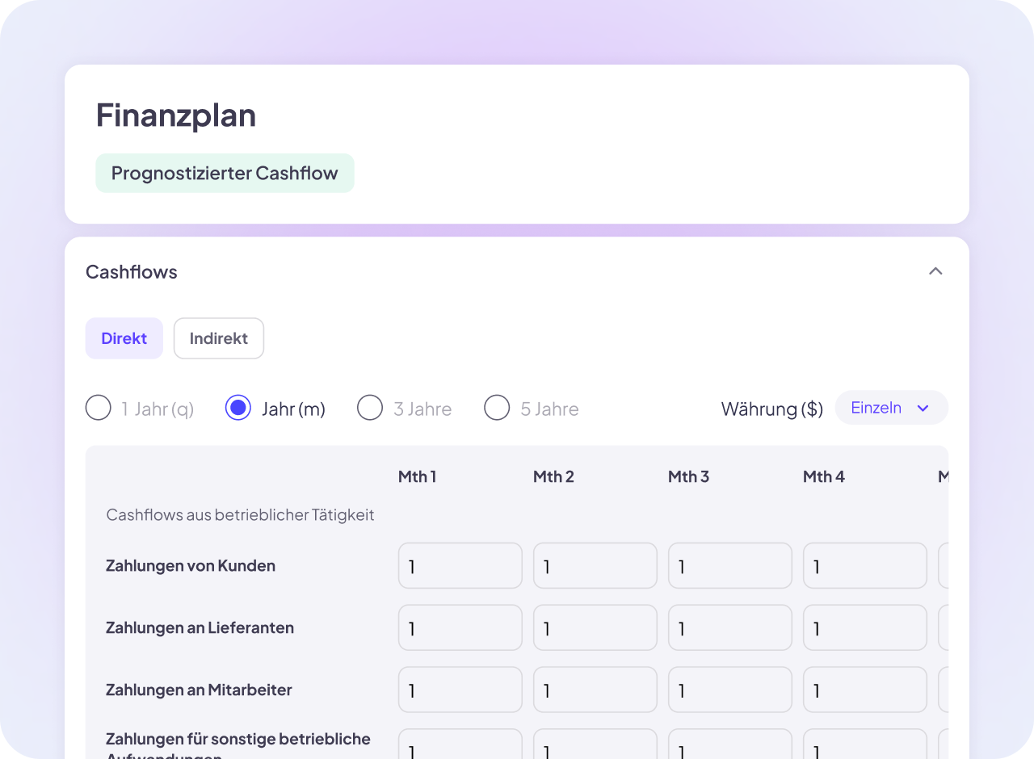Click the Mth 4 column header
Screen dimensions: 1034x759
[824, 476]
